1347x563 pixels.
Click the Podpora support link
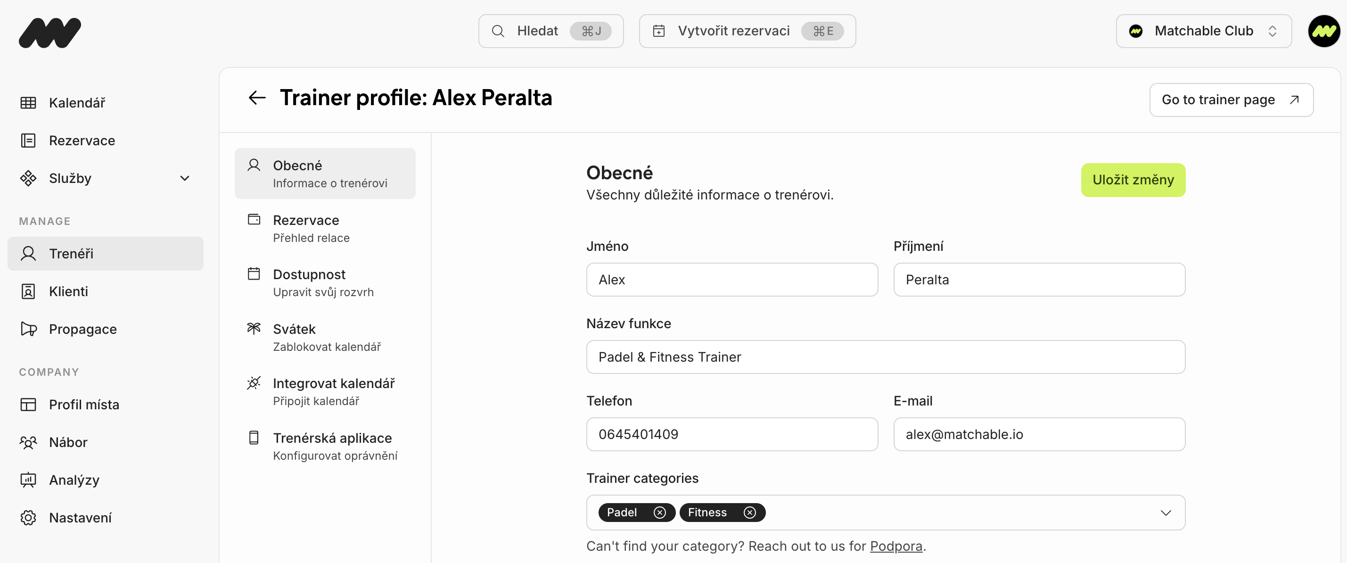pos(896,546)
